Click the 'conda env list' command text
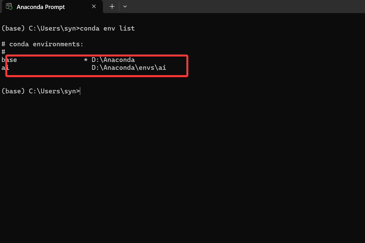365x243 pixels. click(107, 28)
